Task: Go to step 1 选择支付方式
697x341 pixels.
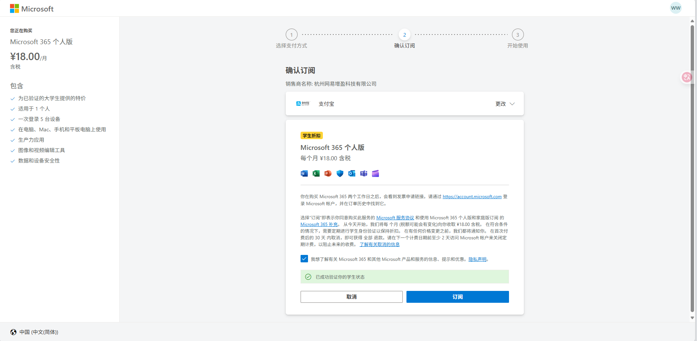Action: [x=292, y=39]
